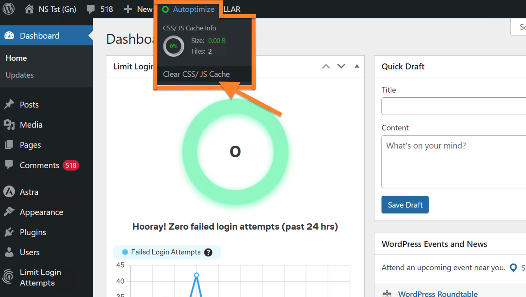Click the location pin icon near events
The width and height of the screenshot is (526, 297).
(513, 268)
